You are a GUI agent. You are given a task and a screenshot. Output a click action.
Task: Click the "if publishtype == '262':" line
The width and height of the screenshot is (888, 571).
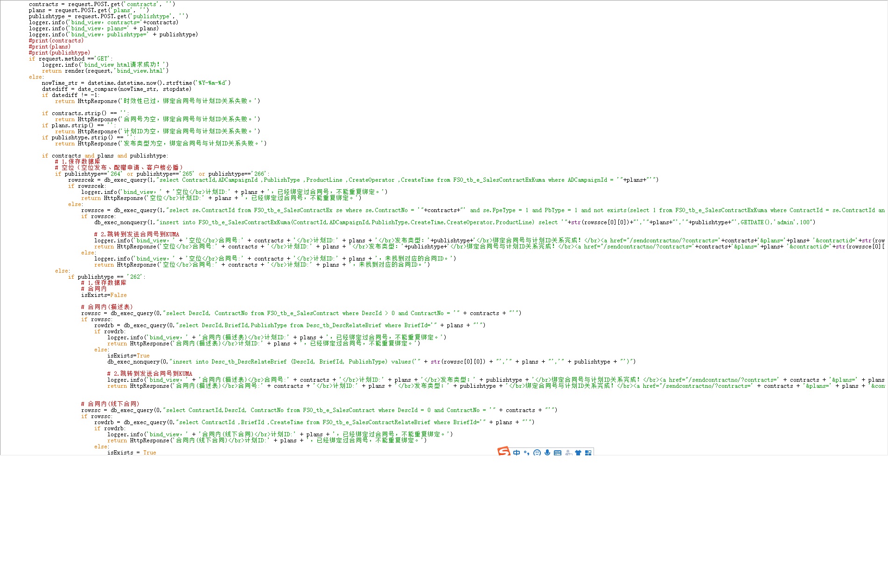pos(107,277)
